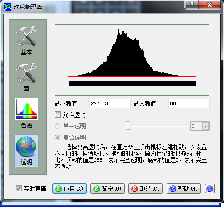Enable the 允许透明 checkbox
The height and width of the screenshot is (207, 224).
point(57,115)
